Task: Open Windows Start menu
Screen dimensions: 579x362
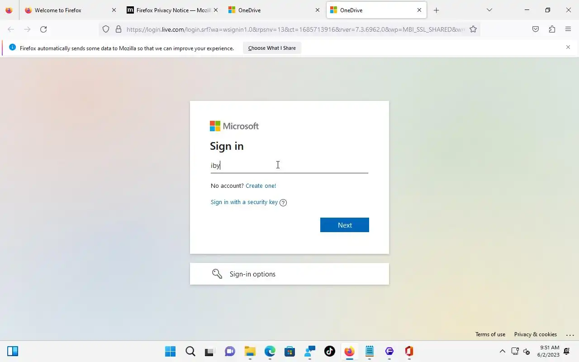Action: pos(171,352)
